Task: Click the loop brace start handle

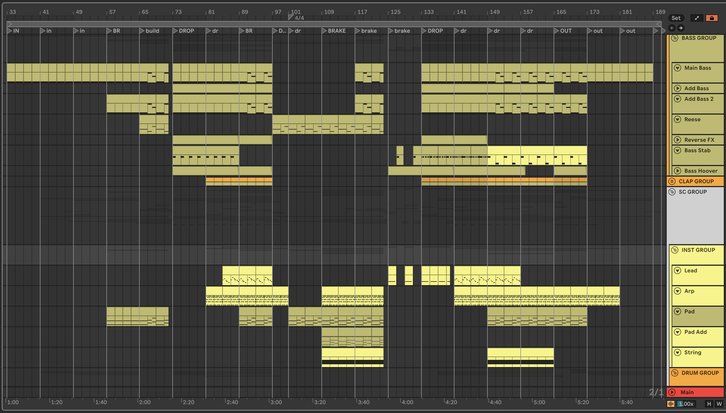Action: click(9, 24)
